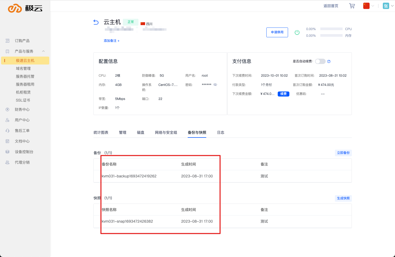Click the auto-renew help question icon
This screenshot has height=257, width=395.
click(x=329, y=61)
